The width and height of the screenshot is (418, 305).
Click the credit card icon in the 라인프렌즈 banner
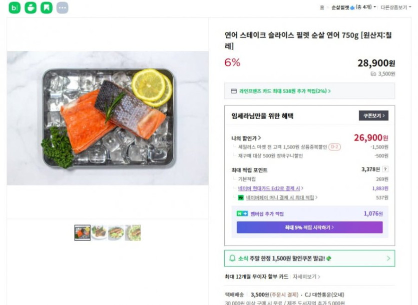[233, 91]
